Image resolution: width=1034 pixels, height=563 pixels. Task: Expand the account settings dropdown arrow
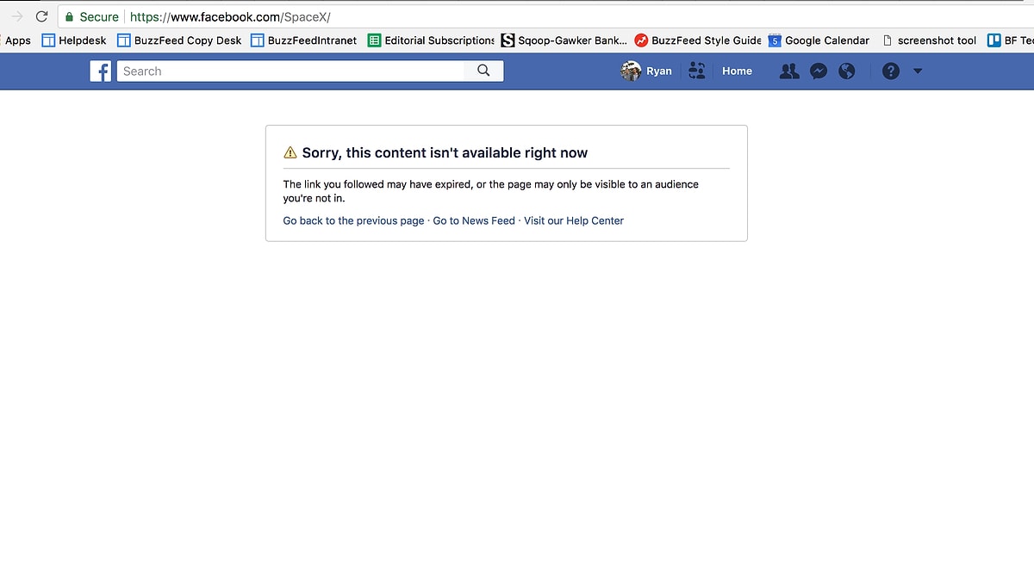pyautogui.click(x=917, y=71)
